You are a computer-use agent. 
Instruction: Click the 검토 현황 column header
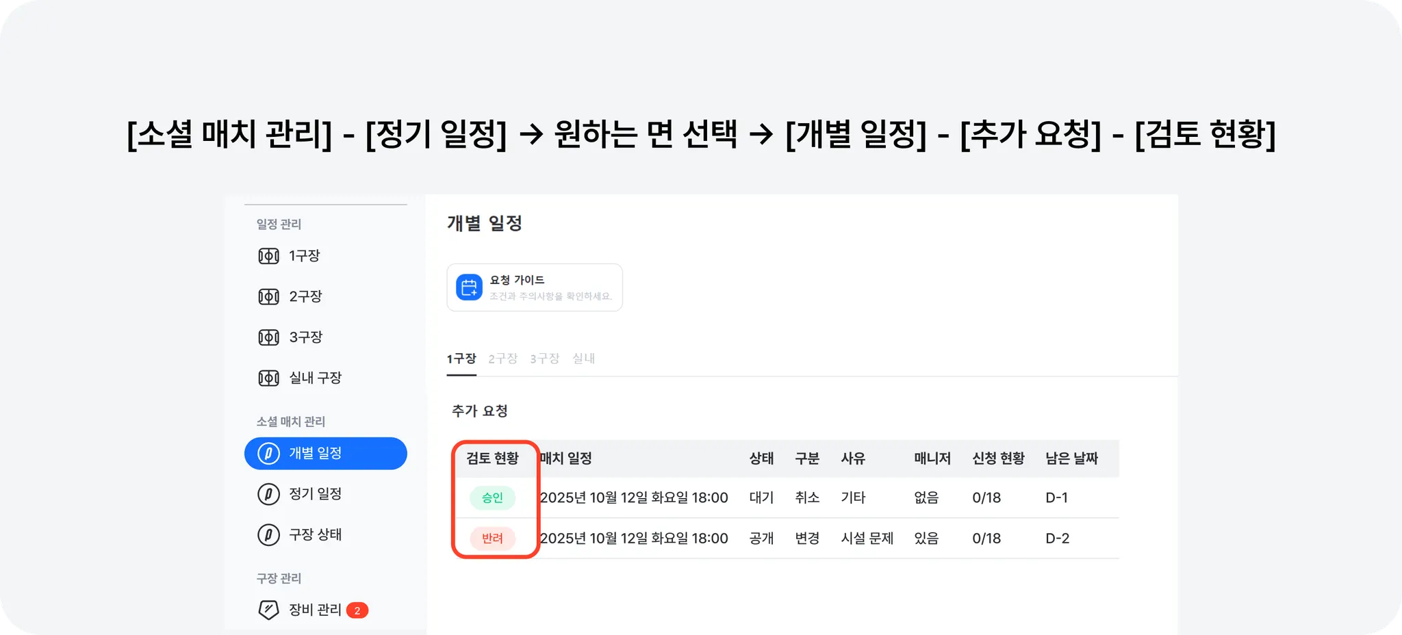[x=492, y=458]
